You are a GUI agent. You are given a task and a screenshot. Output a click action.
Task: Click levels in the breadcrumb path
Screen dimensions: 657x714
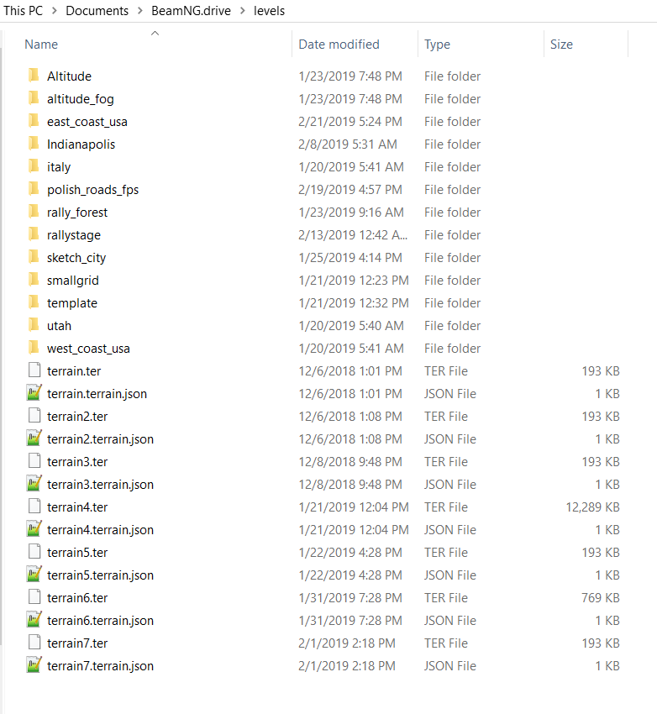[269, 10]
